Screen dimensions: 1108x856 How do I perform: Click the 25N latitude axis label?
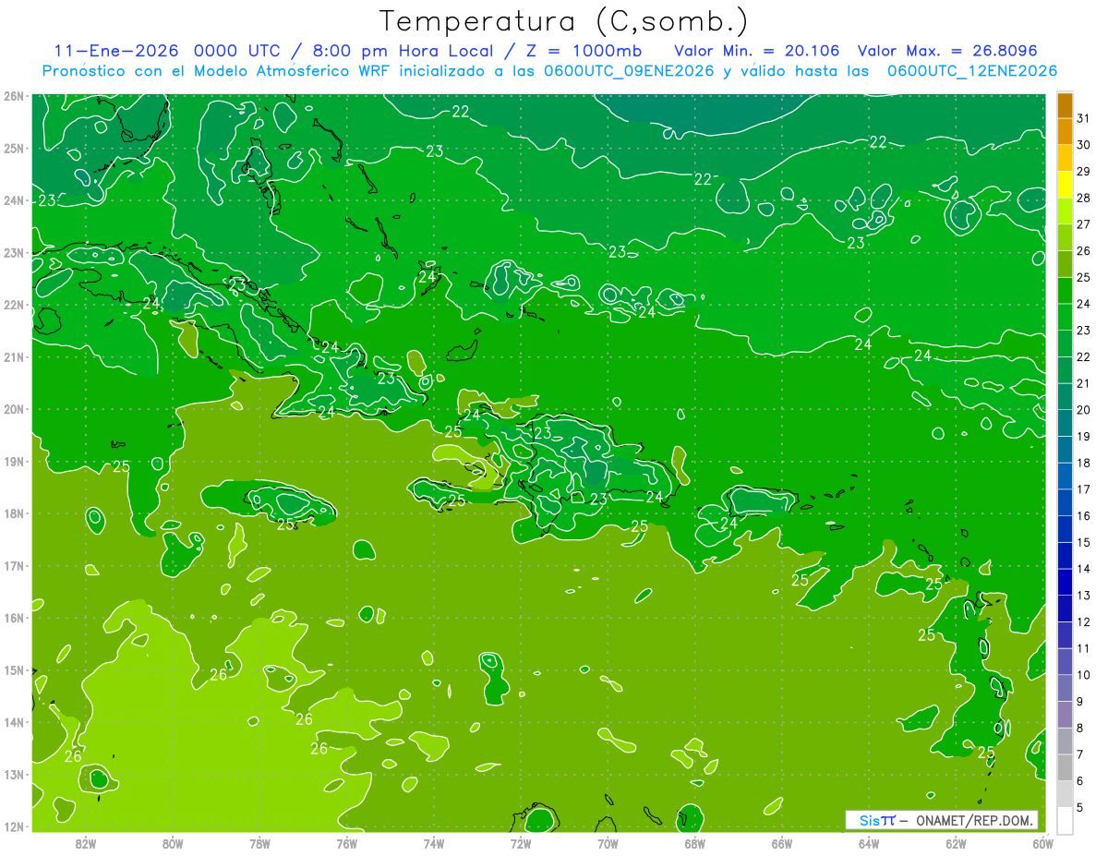tap(13, 148)
